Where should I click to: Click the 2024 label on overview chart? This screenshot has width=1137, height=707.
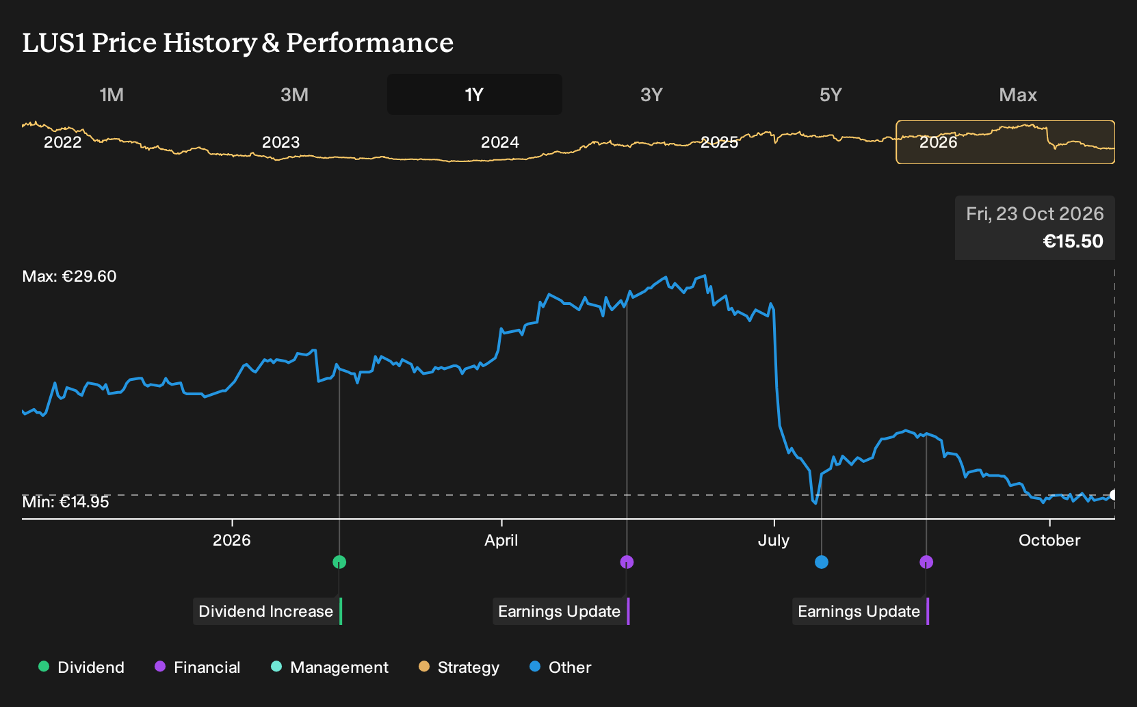[500, 142]
